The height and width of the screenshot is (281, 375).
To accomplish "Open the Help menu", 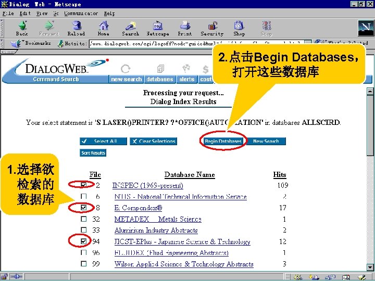I will pos(109,14).
